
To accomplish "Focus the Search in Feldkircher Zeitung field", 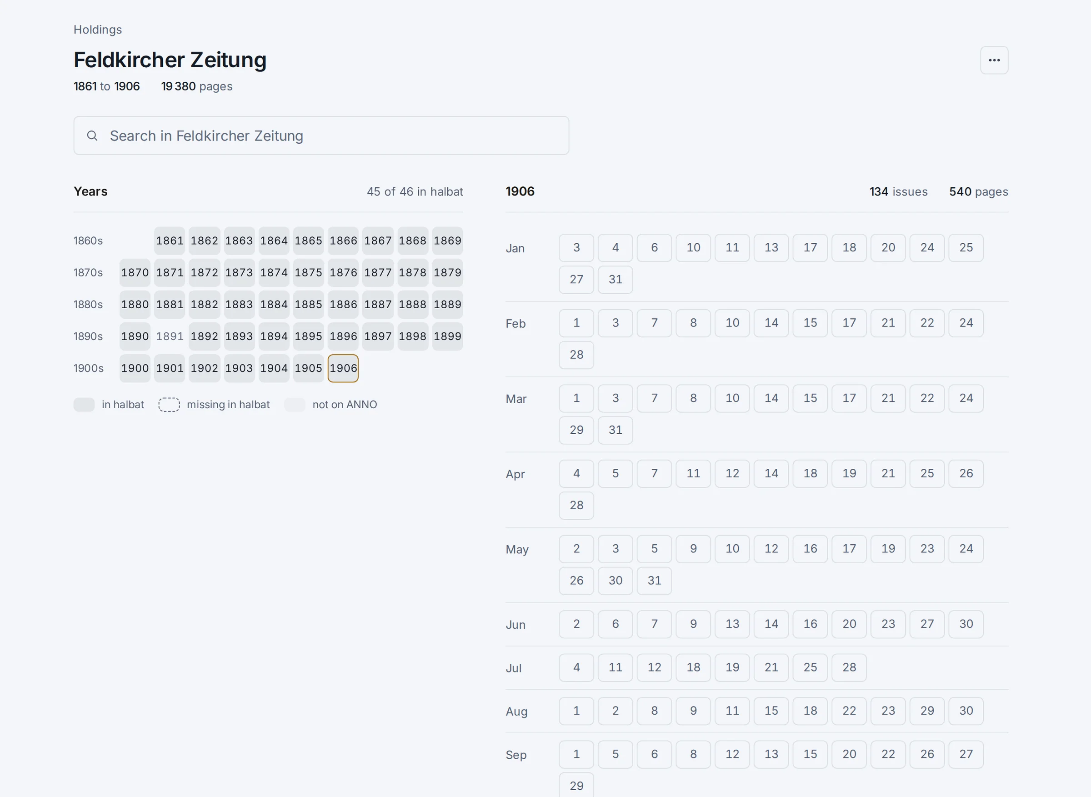I will coord(321,135).
